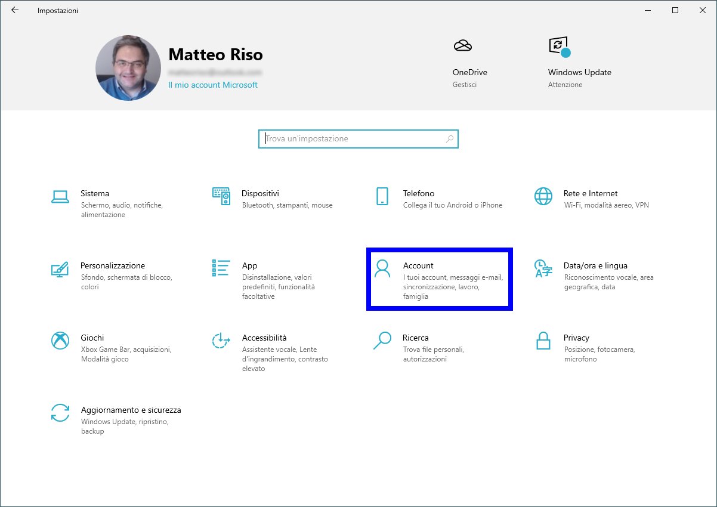Select the Privacy category title
This screenshot has height=507, width=717.
pos(576,338)
